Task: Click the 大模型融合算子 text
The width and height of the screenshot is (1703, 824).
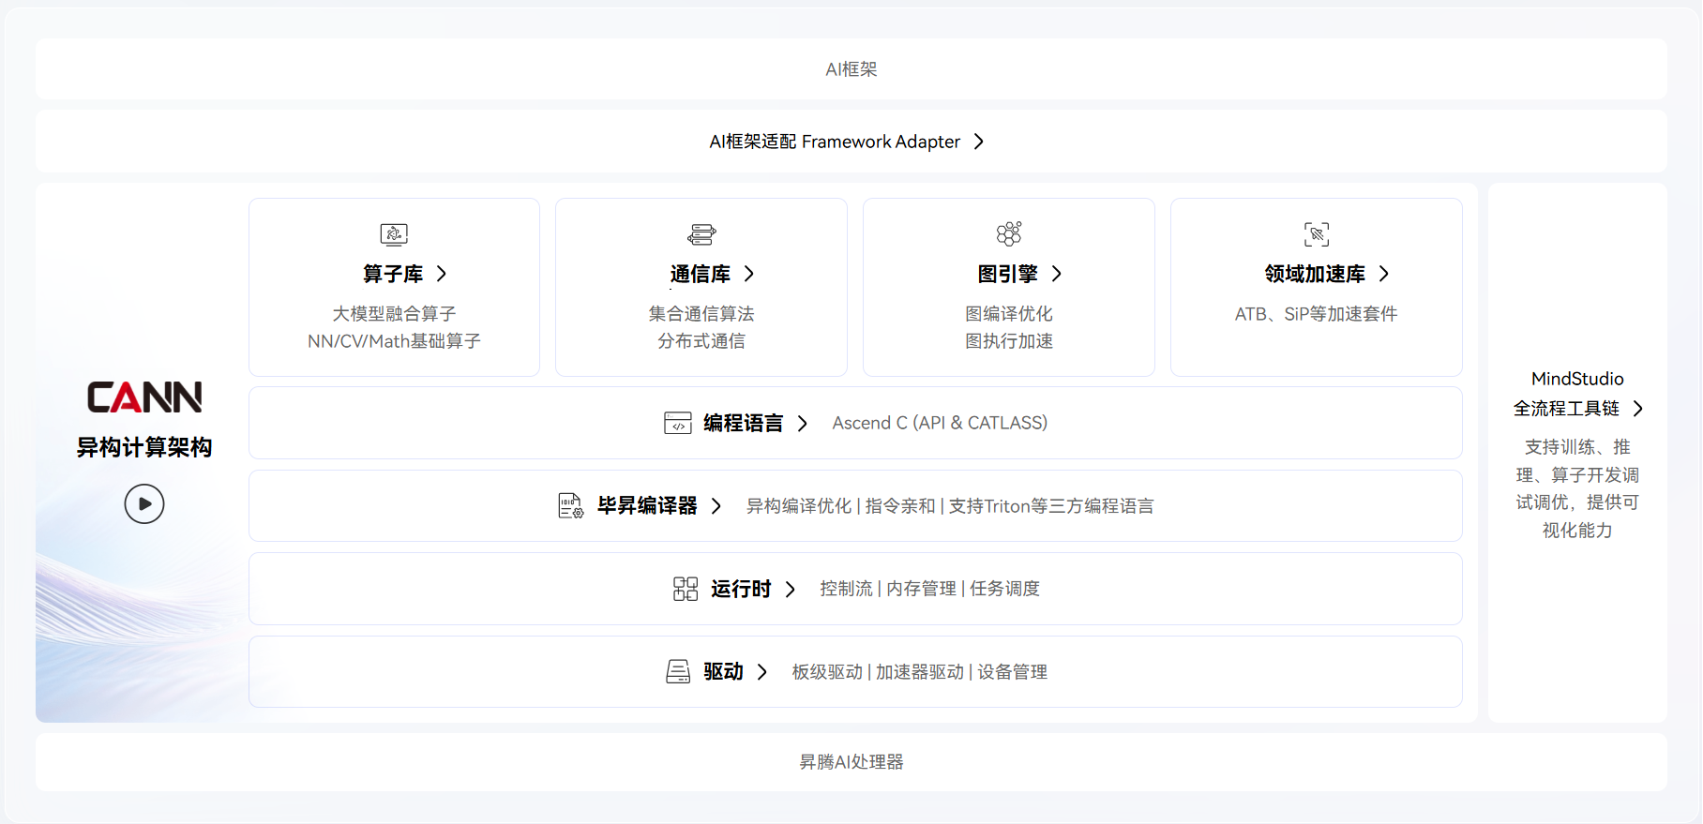Action: 394,314
